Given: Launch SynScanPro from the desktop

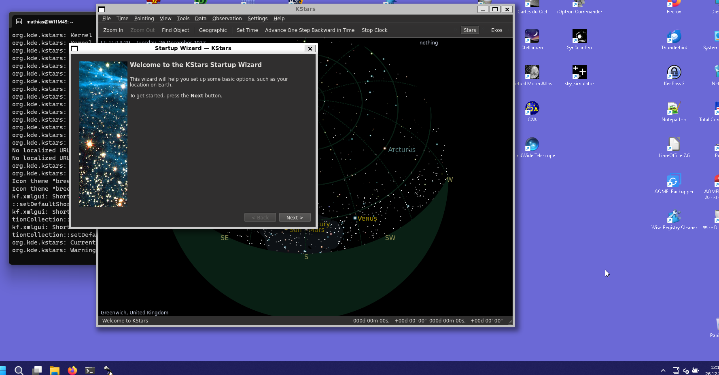Looking at the screenshot, I should pos(579,40).
